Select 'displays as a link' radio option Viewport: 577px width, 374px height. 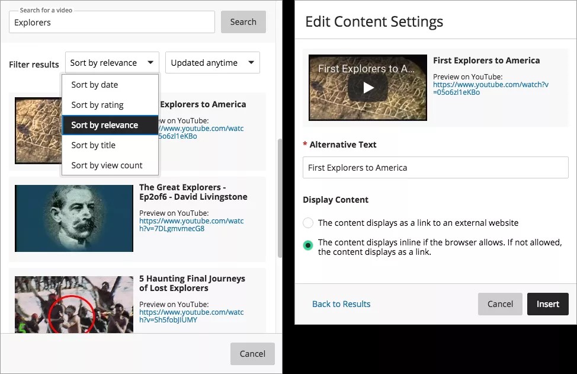308,223
